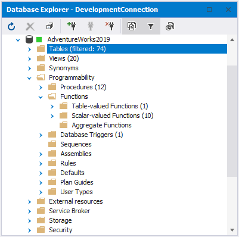Click the vertical scrollbar thumb
Screen dimensions: 239x237
coord(232,121)
